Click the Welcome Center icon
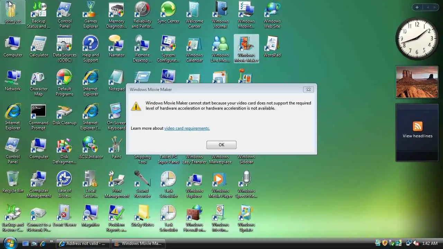443x249 pixels. tap(194, 15)
